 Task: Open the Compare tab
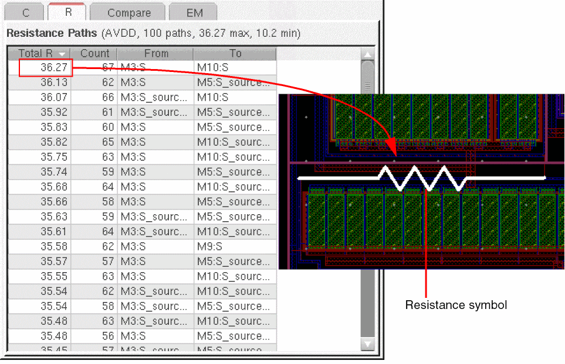pyautogui.click(x=128, y=12)
